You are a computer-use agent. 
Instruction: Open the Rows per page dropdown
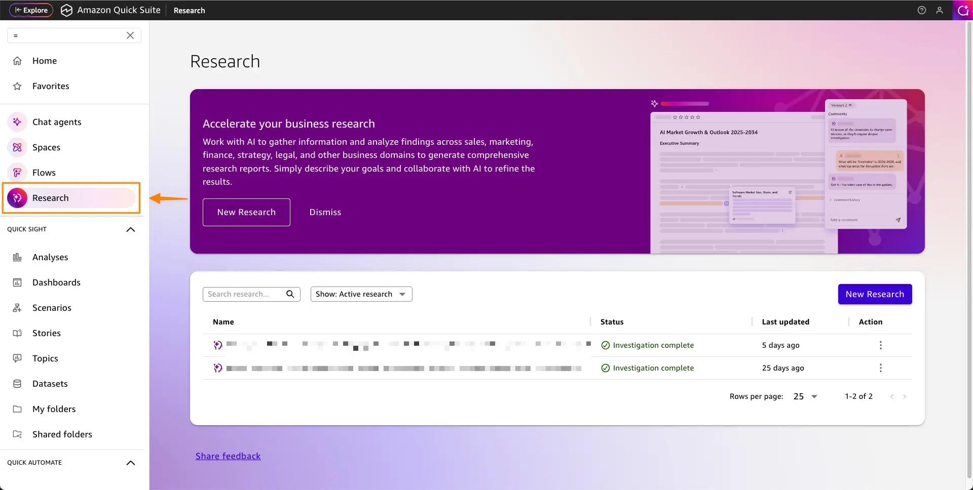pos(805,396)
